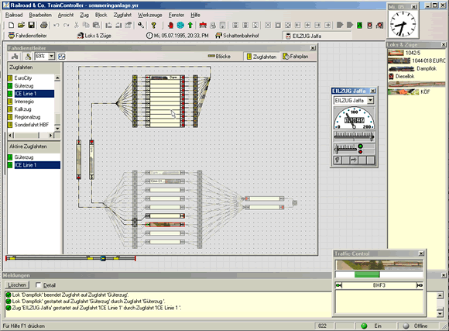This screenshot has width=449, height=331.
Task: Click the red stop hand icon
Action: coord(170,26)
